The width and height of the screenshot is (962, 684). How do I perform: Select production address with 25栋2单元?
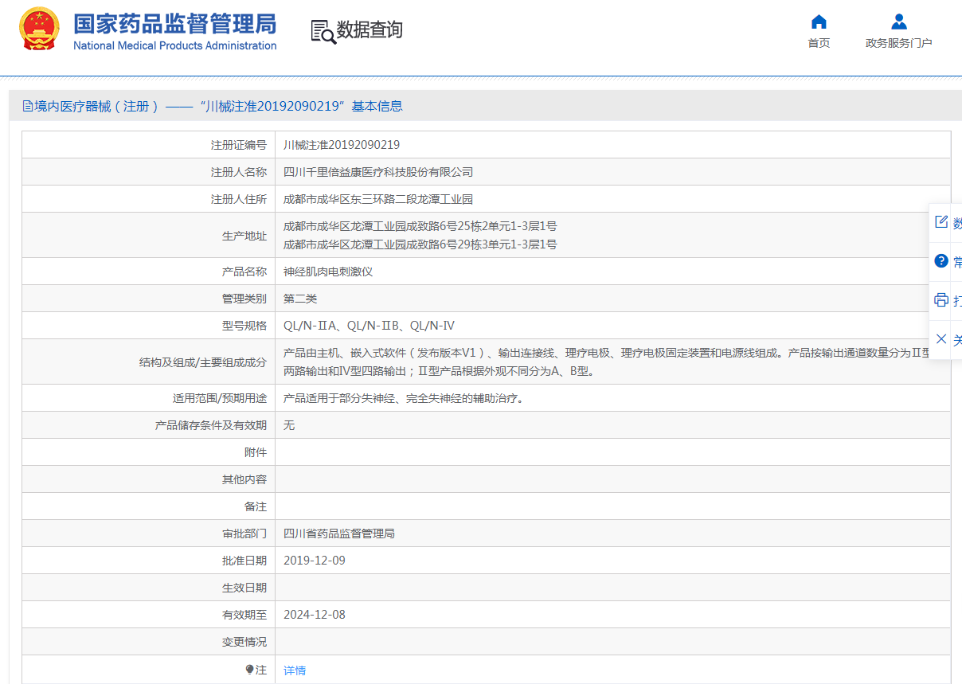(420, 226)
